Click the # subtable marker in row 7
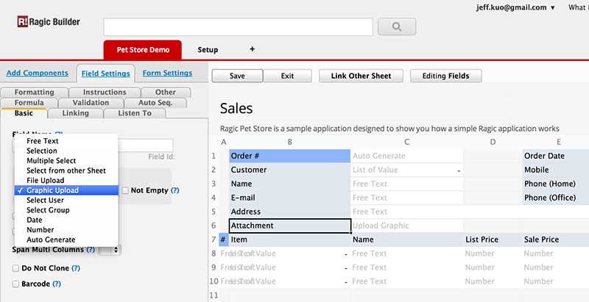Image resolution: width=589 pixels, height=302 pixels. [x=223, y=240]
